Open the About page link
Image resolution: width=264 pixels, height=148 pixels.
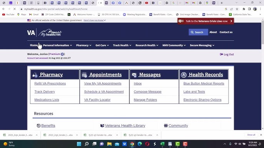[x=213, y=32]
